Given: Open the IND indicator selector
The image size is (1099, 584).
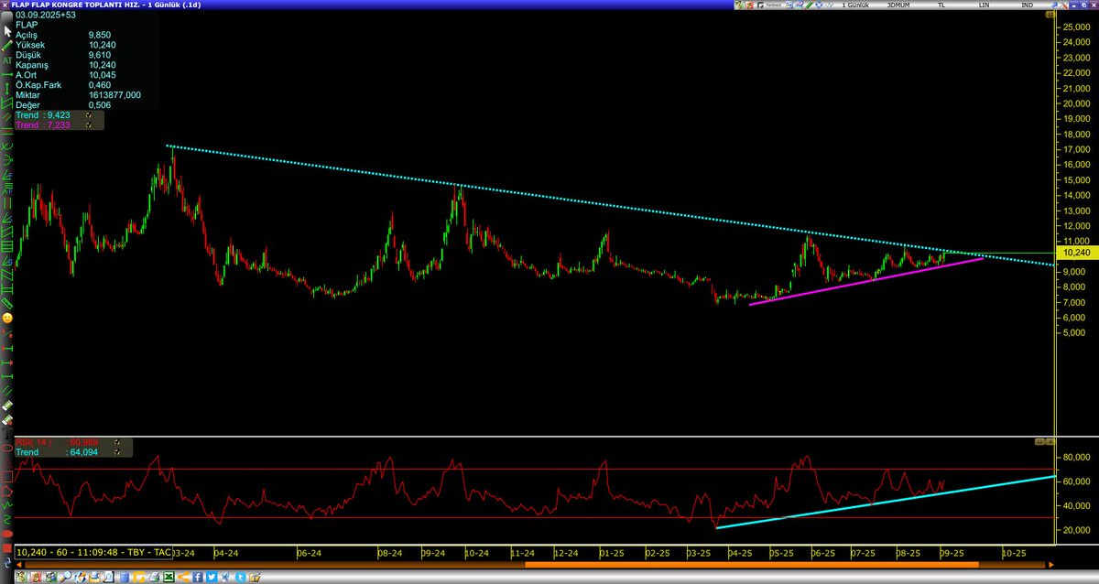Looking at the screenshot, I should click(x=1027, y=5).
